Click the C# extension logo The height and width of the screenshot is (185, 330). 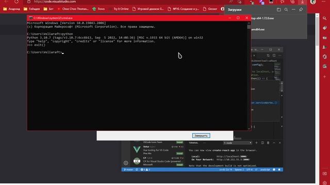pyautogui.click(x=137, y=161)
